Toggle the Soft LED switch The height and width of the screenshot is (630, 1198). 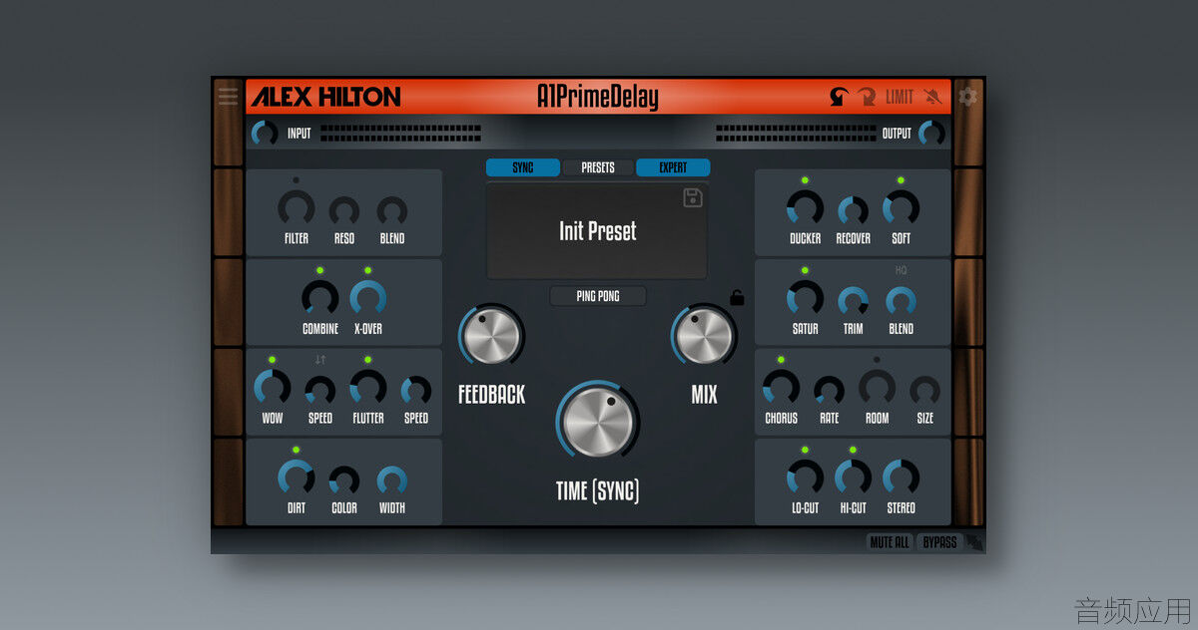click(x=900, y=180)
